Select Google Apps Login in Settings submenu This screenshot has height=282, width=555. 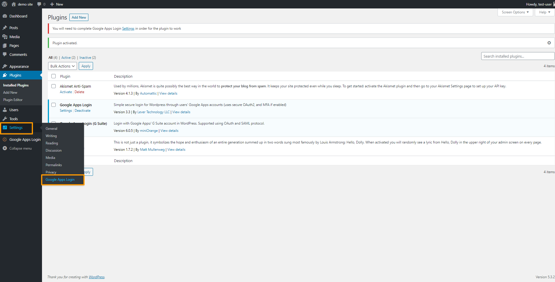coord(60,179)
